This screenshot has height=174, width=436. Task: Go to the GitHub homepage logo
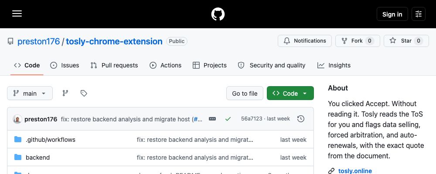218,14
